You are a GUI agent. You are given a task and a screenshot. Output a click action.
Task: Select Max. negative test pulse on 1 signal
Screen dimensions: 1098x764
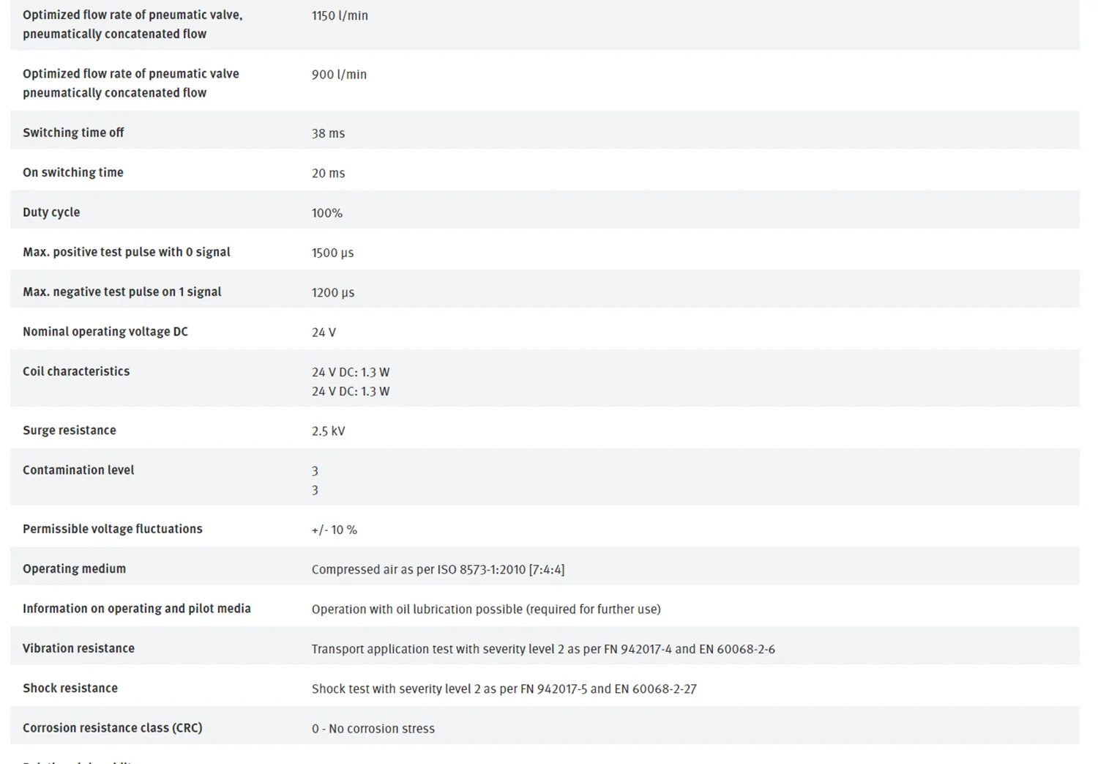click(x=122, y=292)
